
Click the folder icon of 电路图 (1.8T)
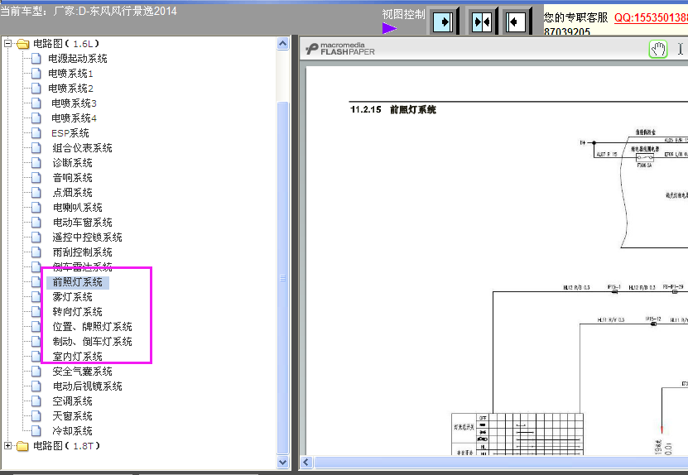(23, 446)
